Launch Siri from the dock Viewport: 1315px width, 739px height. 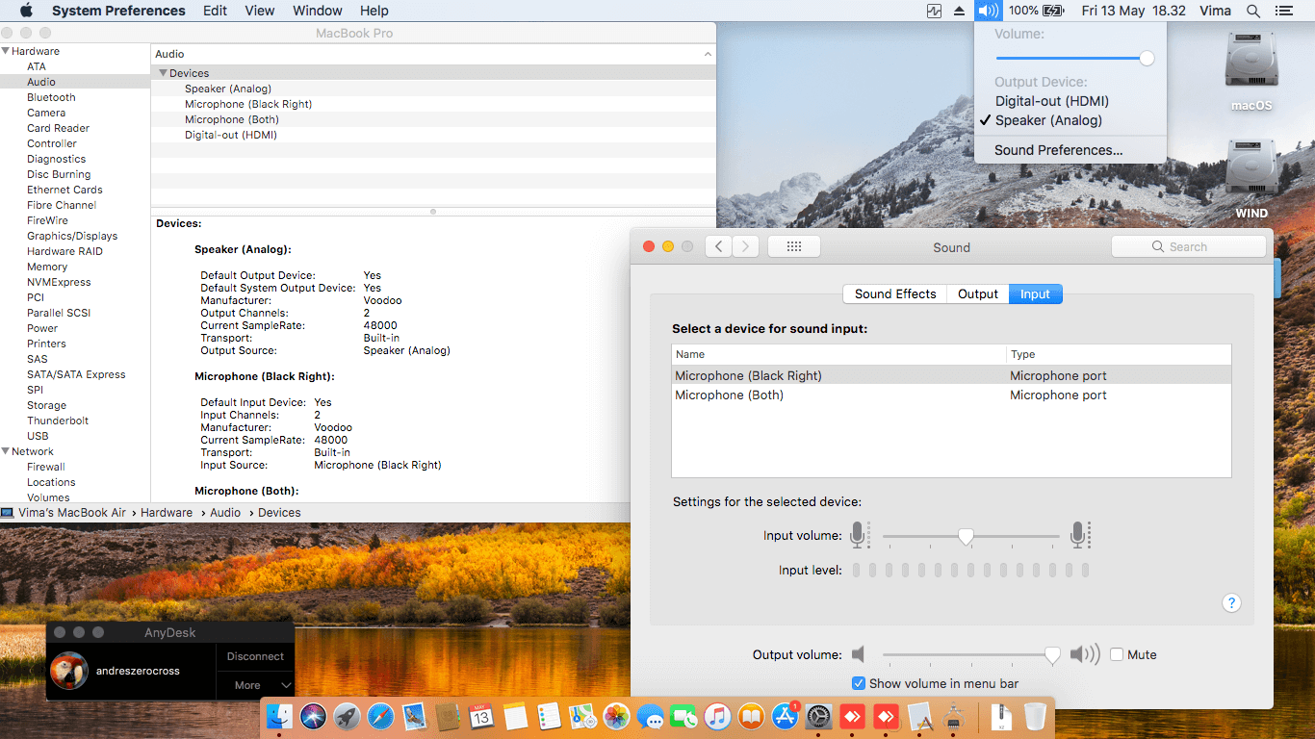313,717
